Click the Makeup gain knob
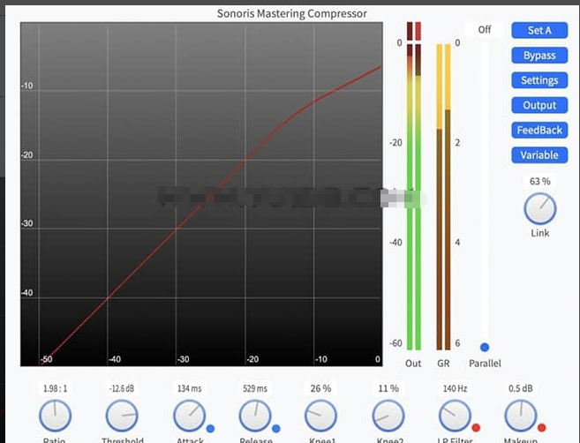The image size is (580, 443). (x=521, y=416)
